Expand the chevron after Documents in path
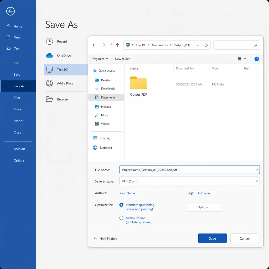The image size is (269, 269). click(x=171, y=45)
